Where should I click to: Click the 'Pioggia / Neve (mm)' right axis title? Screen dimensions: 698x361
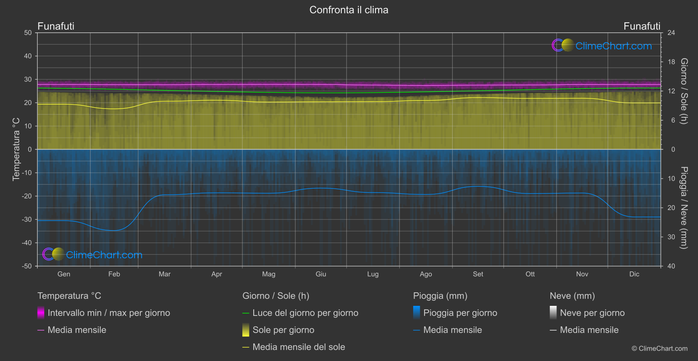point(684,208)
